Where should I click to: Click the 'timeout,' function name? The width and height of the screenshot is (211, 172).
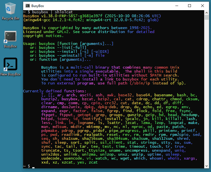pyautogui.click(x=139, y=147)
